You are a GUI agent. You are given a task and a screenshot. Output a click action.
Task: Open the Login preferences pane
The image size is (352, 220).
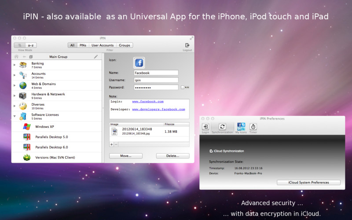pyautogui.click(x=205, y=127)
